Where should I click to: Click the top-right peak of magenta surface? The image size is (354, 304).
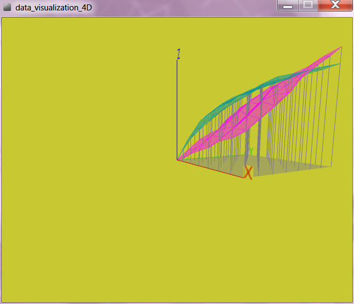point(340,48)
